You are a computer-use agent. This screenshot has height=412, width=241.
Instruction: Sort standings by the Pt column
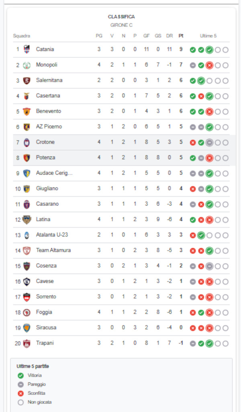[181, 36]
